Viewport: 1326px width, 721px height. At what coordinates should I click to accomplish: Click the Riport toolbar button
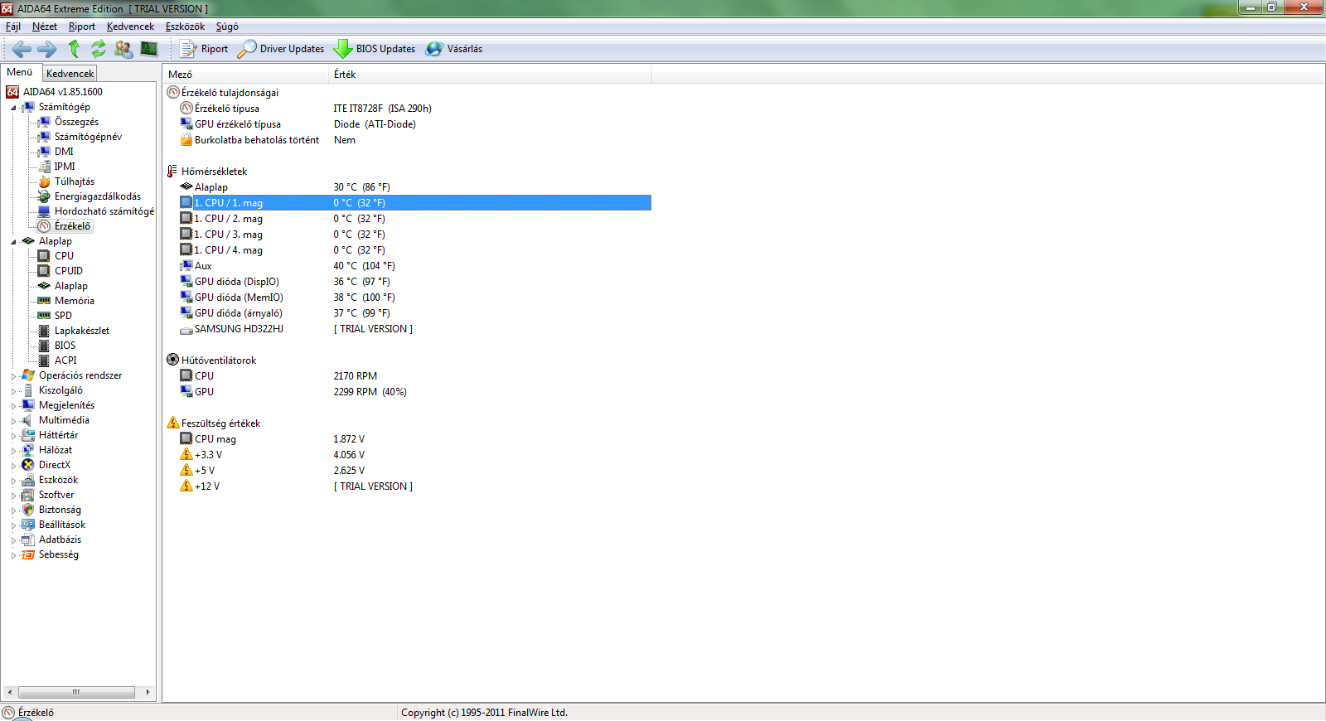pos(205,49)
